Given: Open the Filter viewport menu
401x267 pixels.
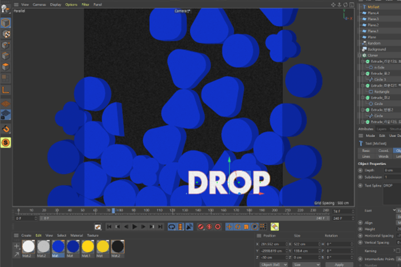Looking at the screenshot, I should coord(85,4).
